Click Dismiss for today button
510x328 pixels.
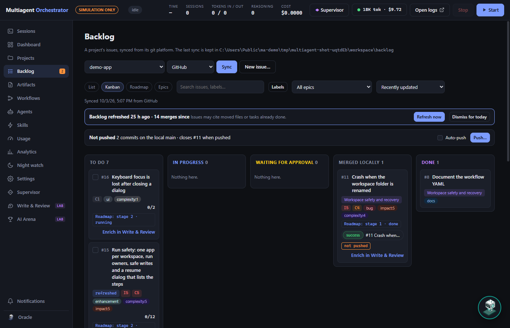coord(470,117)
